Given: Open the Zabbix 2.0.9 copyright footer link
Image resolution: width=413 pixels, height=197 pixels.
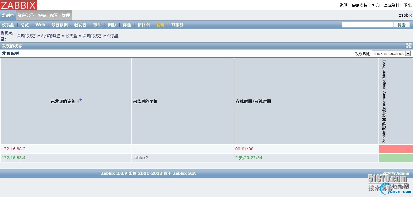Looking at the screenshot, I should coord(148,173).
